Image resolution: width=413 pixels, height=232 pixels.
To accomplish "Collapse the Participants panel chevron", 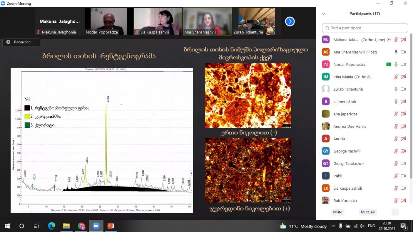I will (323, 14).
